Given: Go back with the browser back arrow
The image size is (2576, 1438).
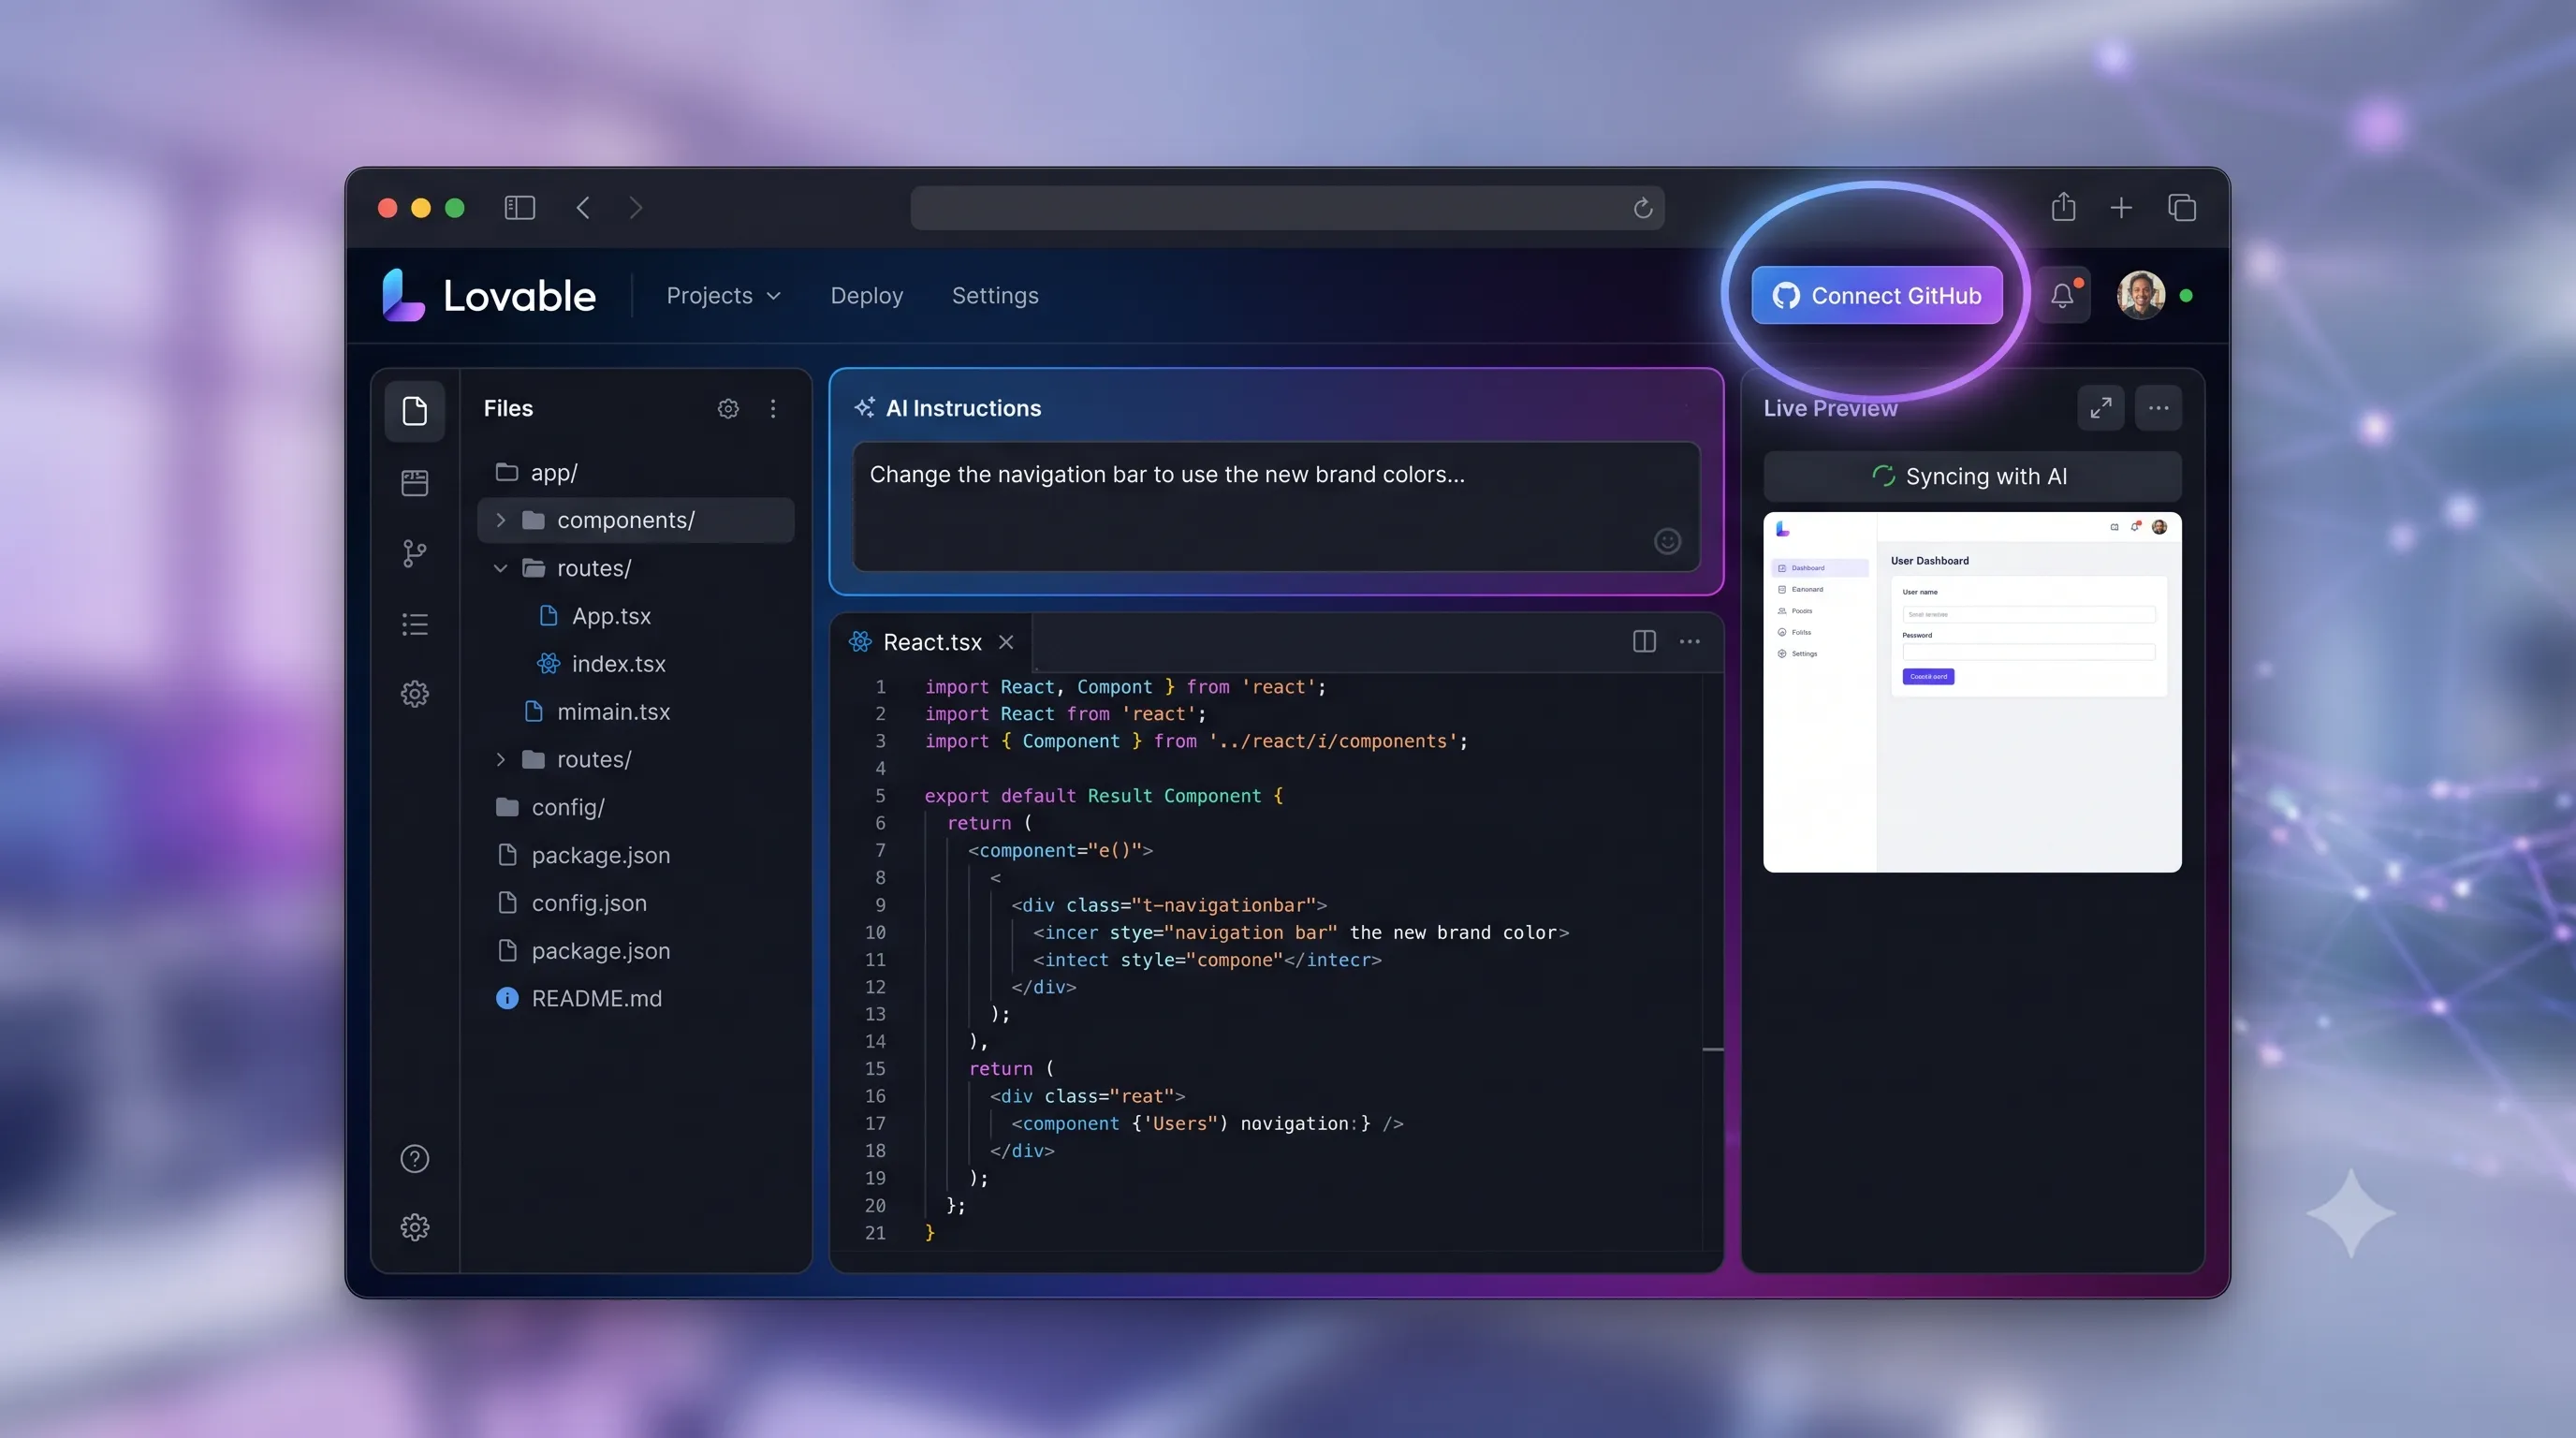Looking at the screenshot, I should [583, 207].
